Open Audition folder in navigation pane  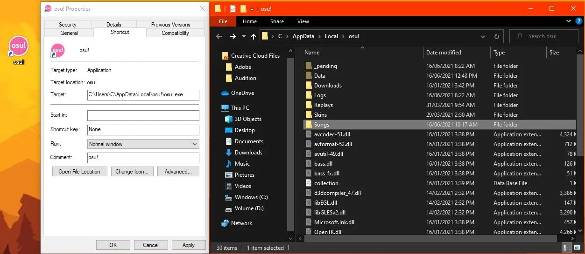point(241,78)
